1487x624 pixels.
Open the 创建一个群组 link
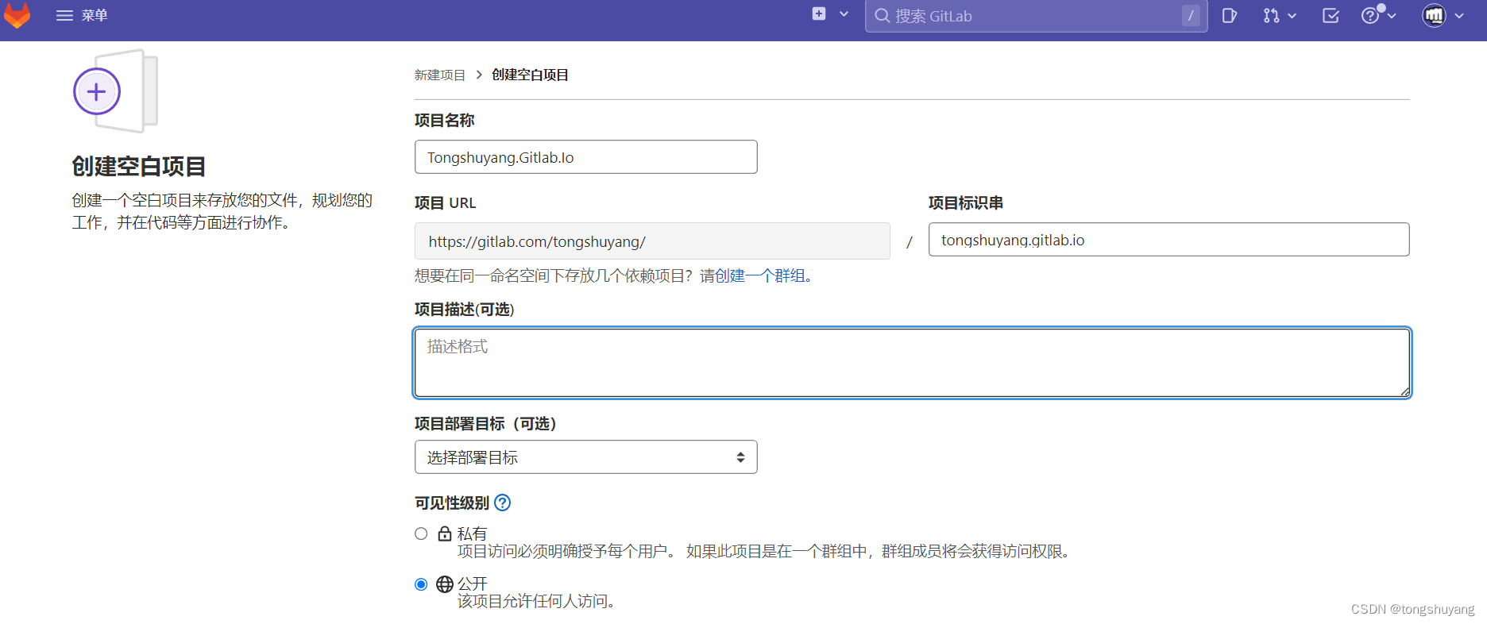[762, 275]
